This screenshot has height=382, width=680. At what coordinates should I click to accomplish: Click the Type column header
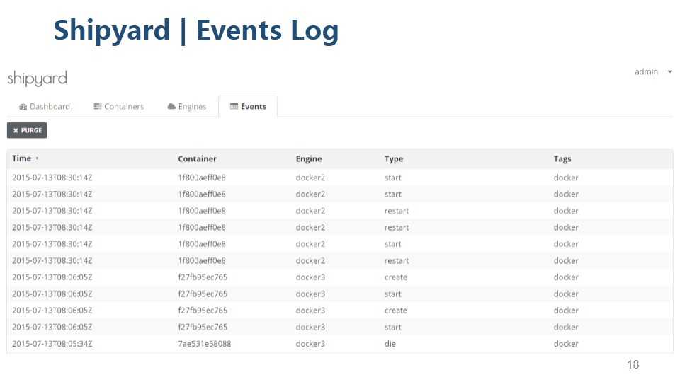click(393, 159)
